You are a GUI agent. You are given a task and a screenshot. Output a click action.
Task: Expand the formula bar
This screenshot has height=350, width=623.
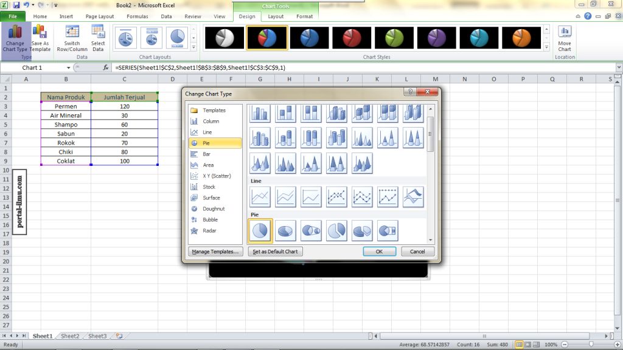pos(619,67)
